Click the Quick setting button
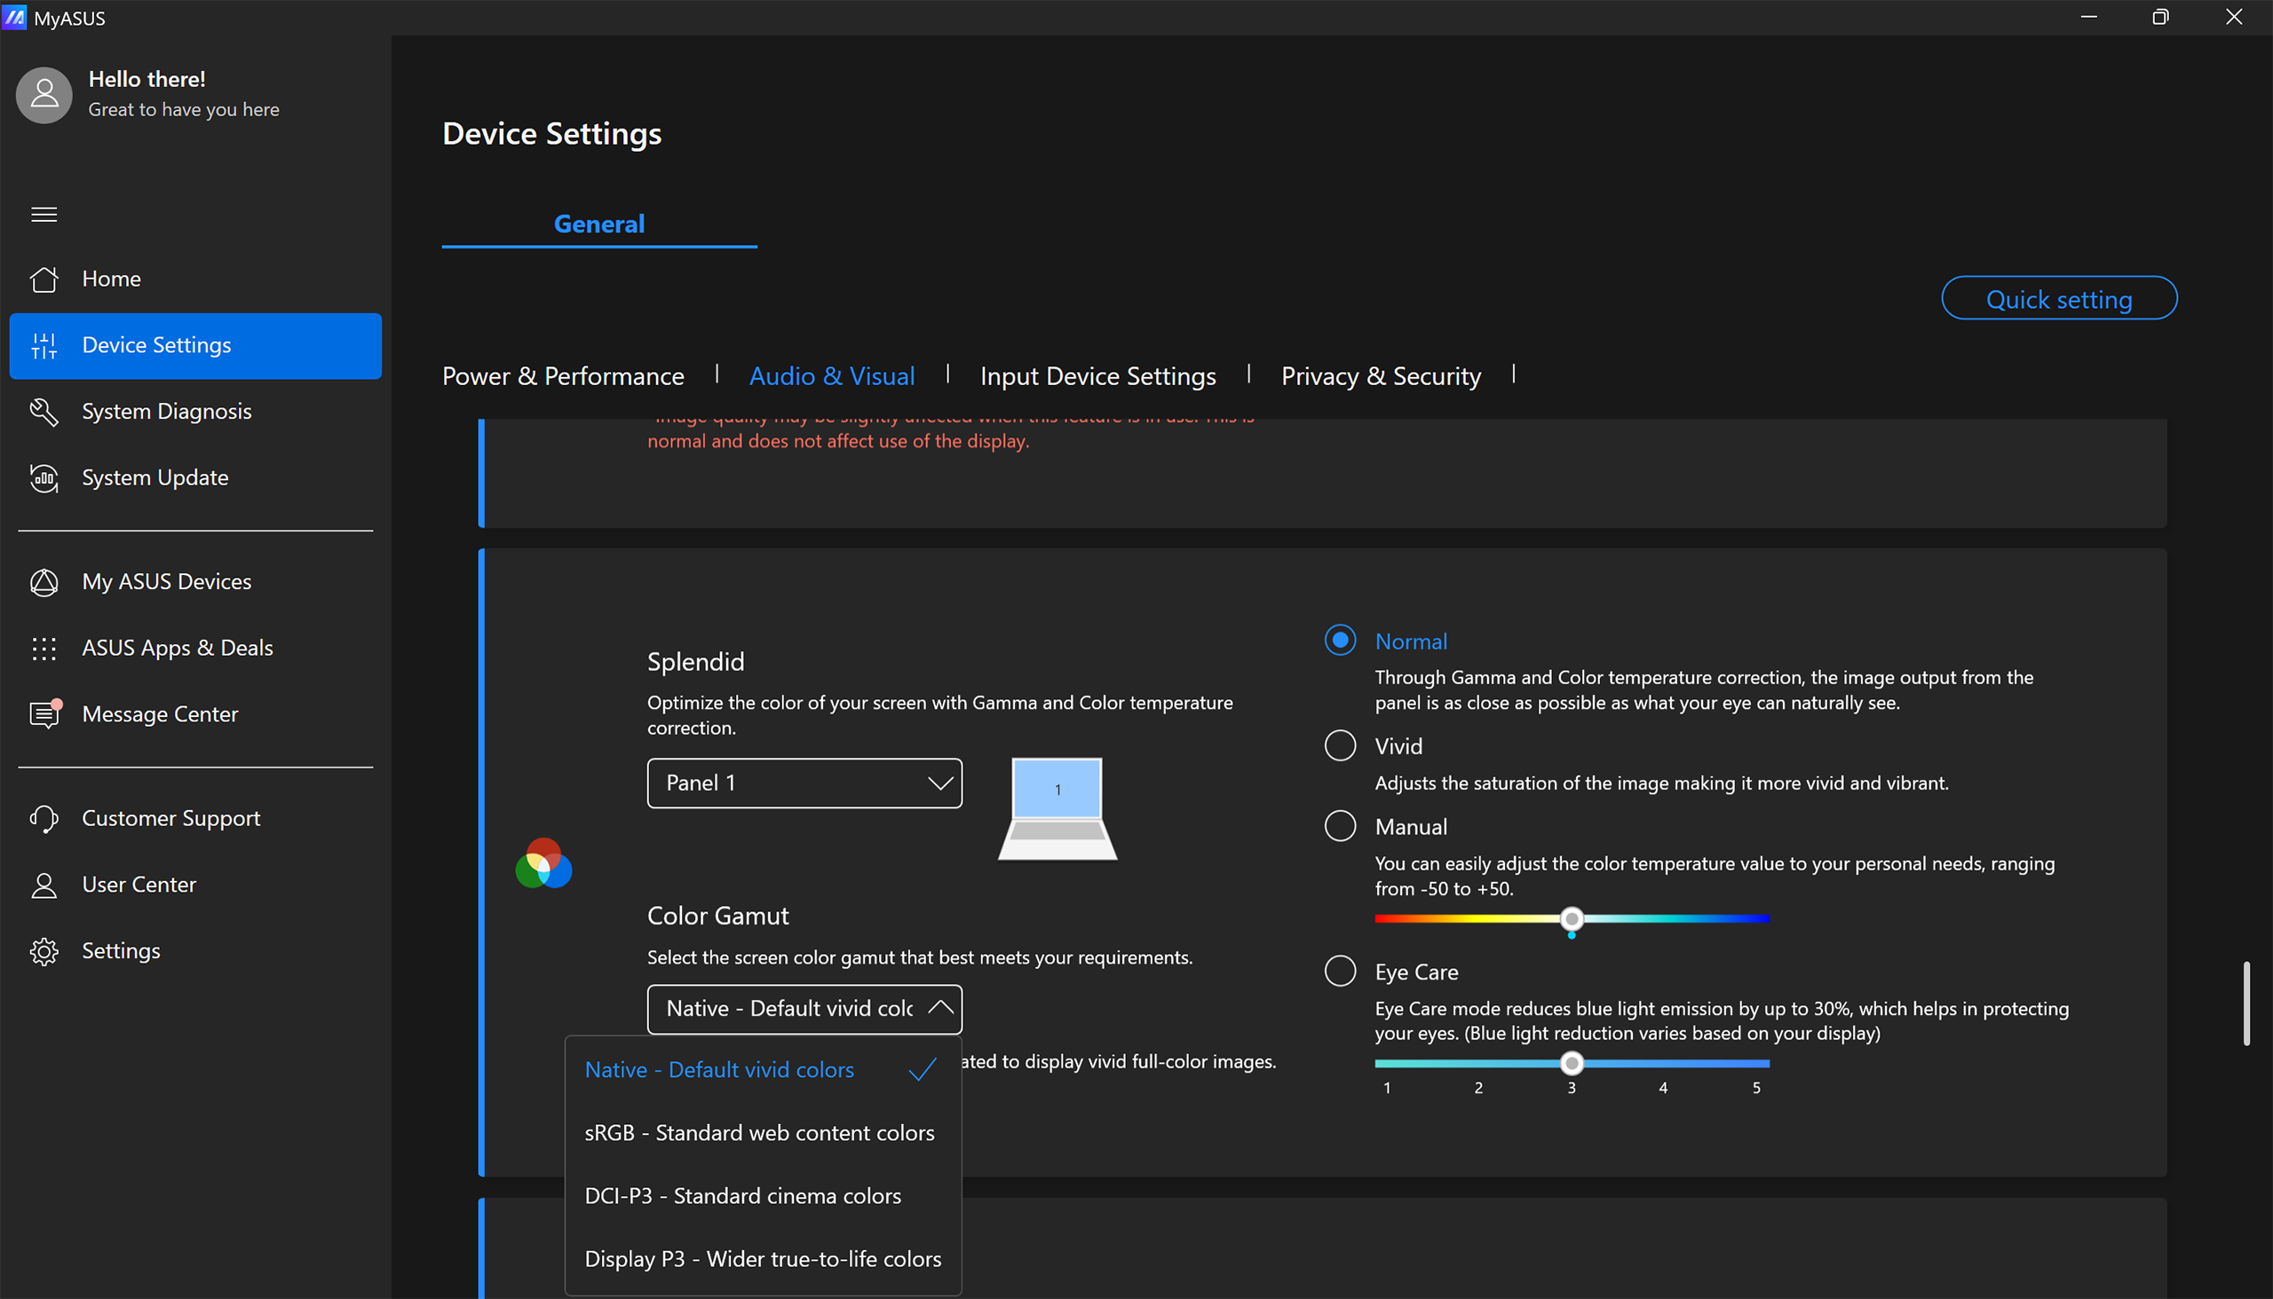The width and height of the screenshot is (2273, 1299). [2058, 298]
